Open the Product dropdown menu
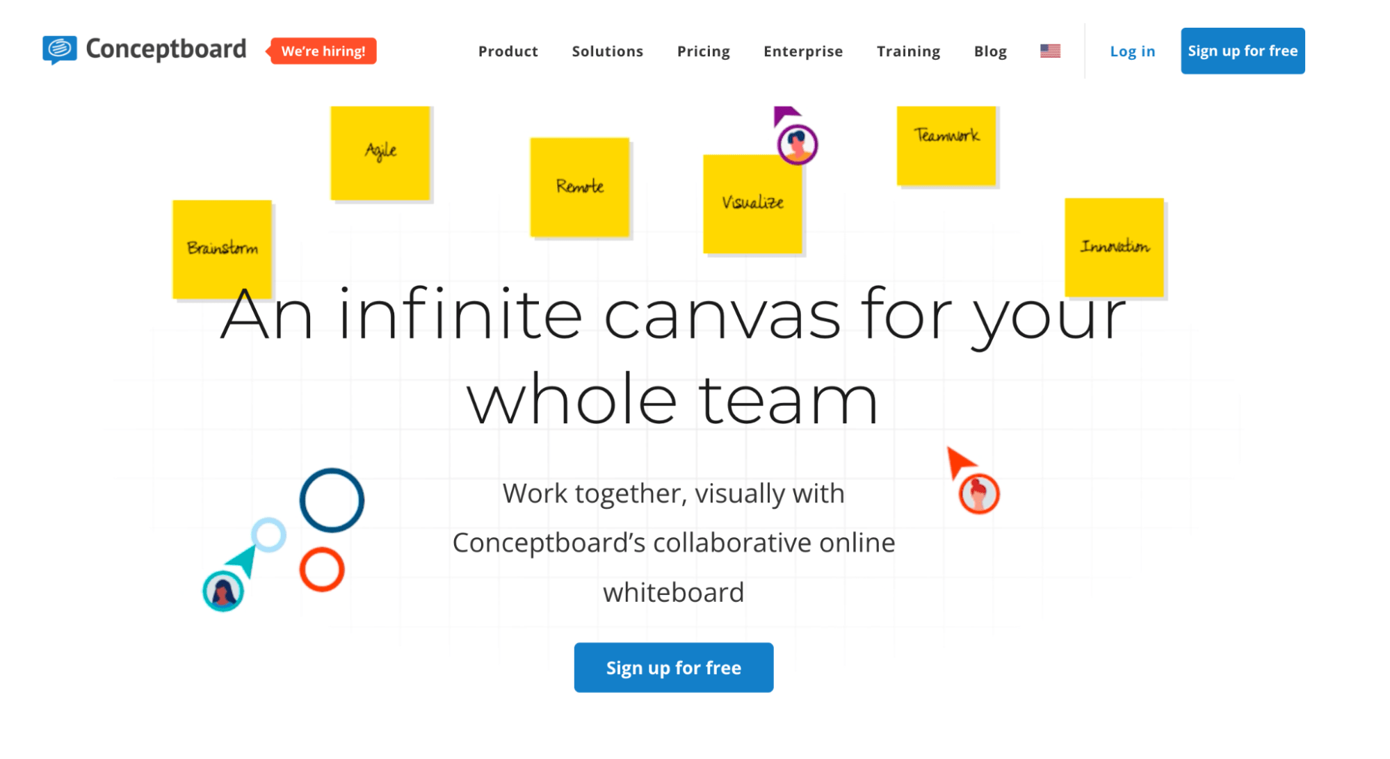The height and width of the screenshot is (759, 1390). [x=505, y=51]
